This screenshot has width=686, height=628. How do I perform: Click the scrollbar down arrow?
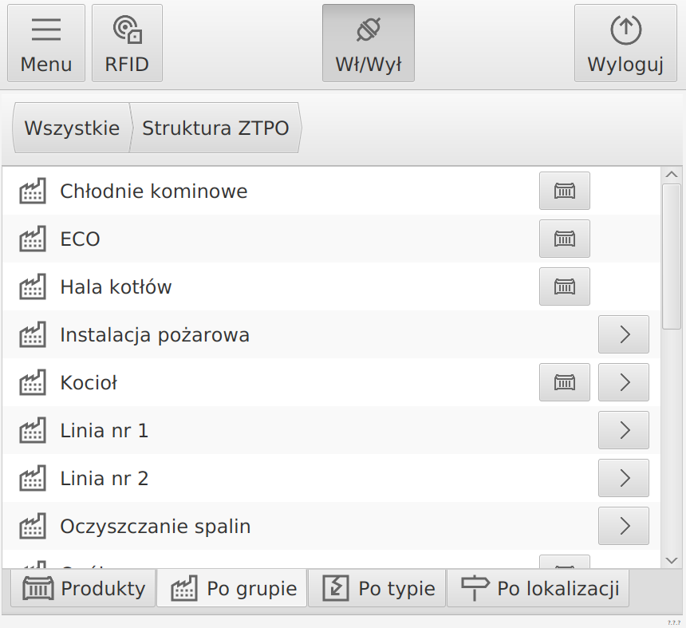(x=671, y=560)
